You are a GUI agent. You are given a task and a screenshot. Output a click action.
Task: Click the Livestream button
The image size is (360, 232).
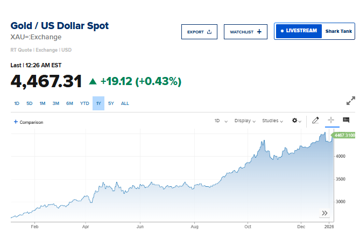click(298, 31)
